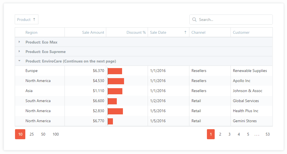Click the discount bar in the Apollo Inc row
Screen dimensions: 287x154
pos(116,81)
